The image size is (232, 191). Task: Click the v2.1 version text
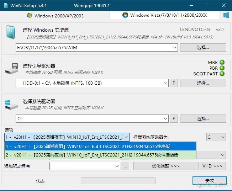click(220, 29)
